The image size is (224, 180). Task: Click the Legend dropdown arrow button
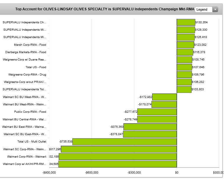tap(215, 9)
